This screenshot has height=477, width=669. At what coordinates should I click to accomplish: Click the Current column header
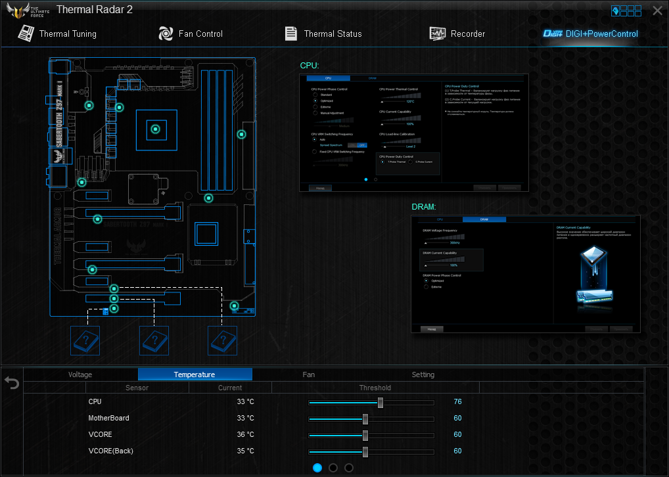click(x=230, y=388)
